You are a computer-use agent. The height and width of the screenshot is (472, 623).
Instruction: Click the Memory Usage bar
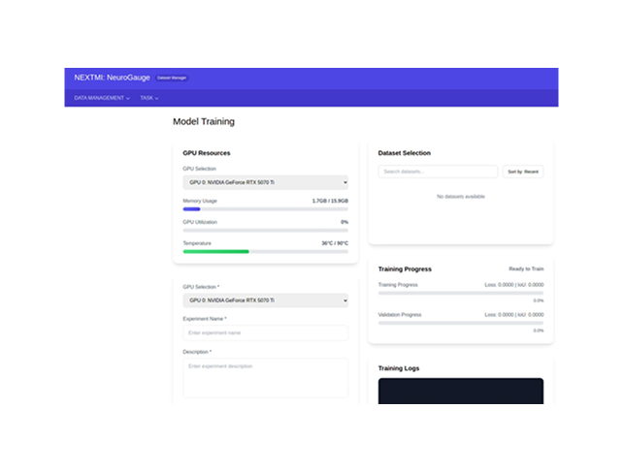coord(265,209)
